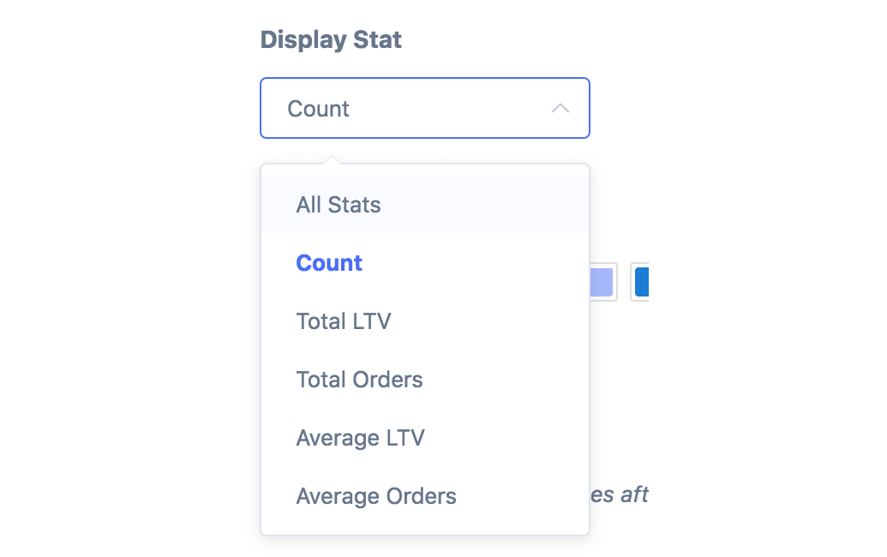Select the Average Orders option

click(376, 496)
